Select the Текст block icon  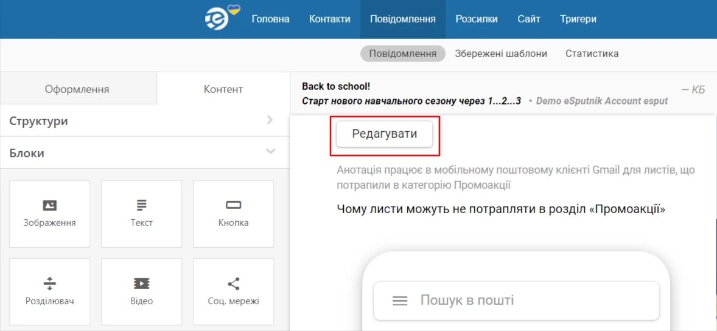(x=141, y=206)
